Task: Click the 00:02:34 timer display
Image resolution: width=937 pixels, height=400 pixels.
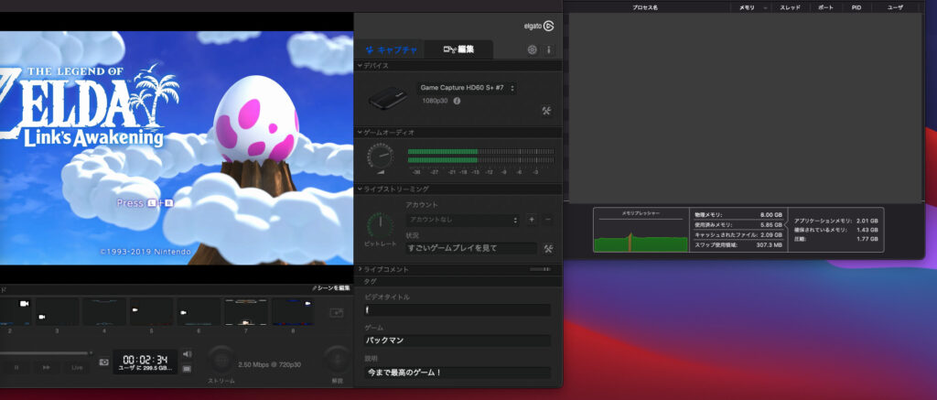Action: click(145, 362)
